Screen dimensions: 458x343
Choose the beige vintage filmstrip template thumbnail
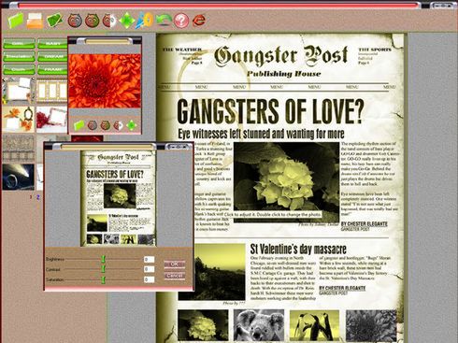pyautogui.click(x=18, y=149)
